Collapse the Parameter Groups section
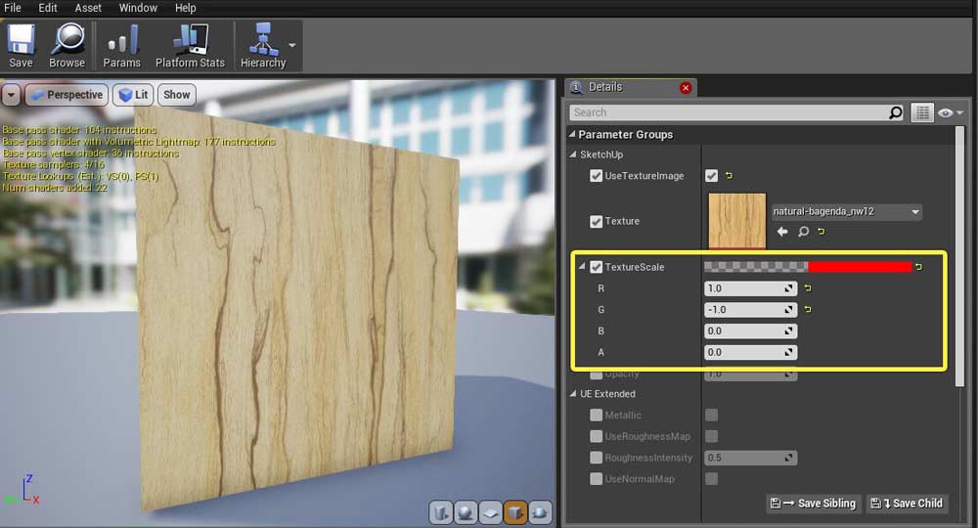This screenshot has height=528, width=978. coord(572,135)
